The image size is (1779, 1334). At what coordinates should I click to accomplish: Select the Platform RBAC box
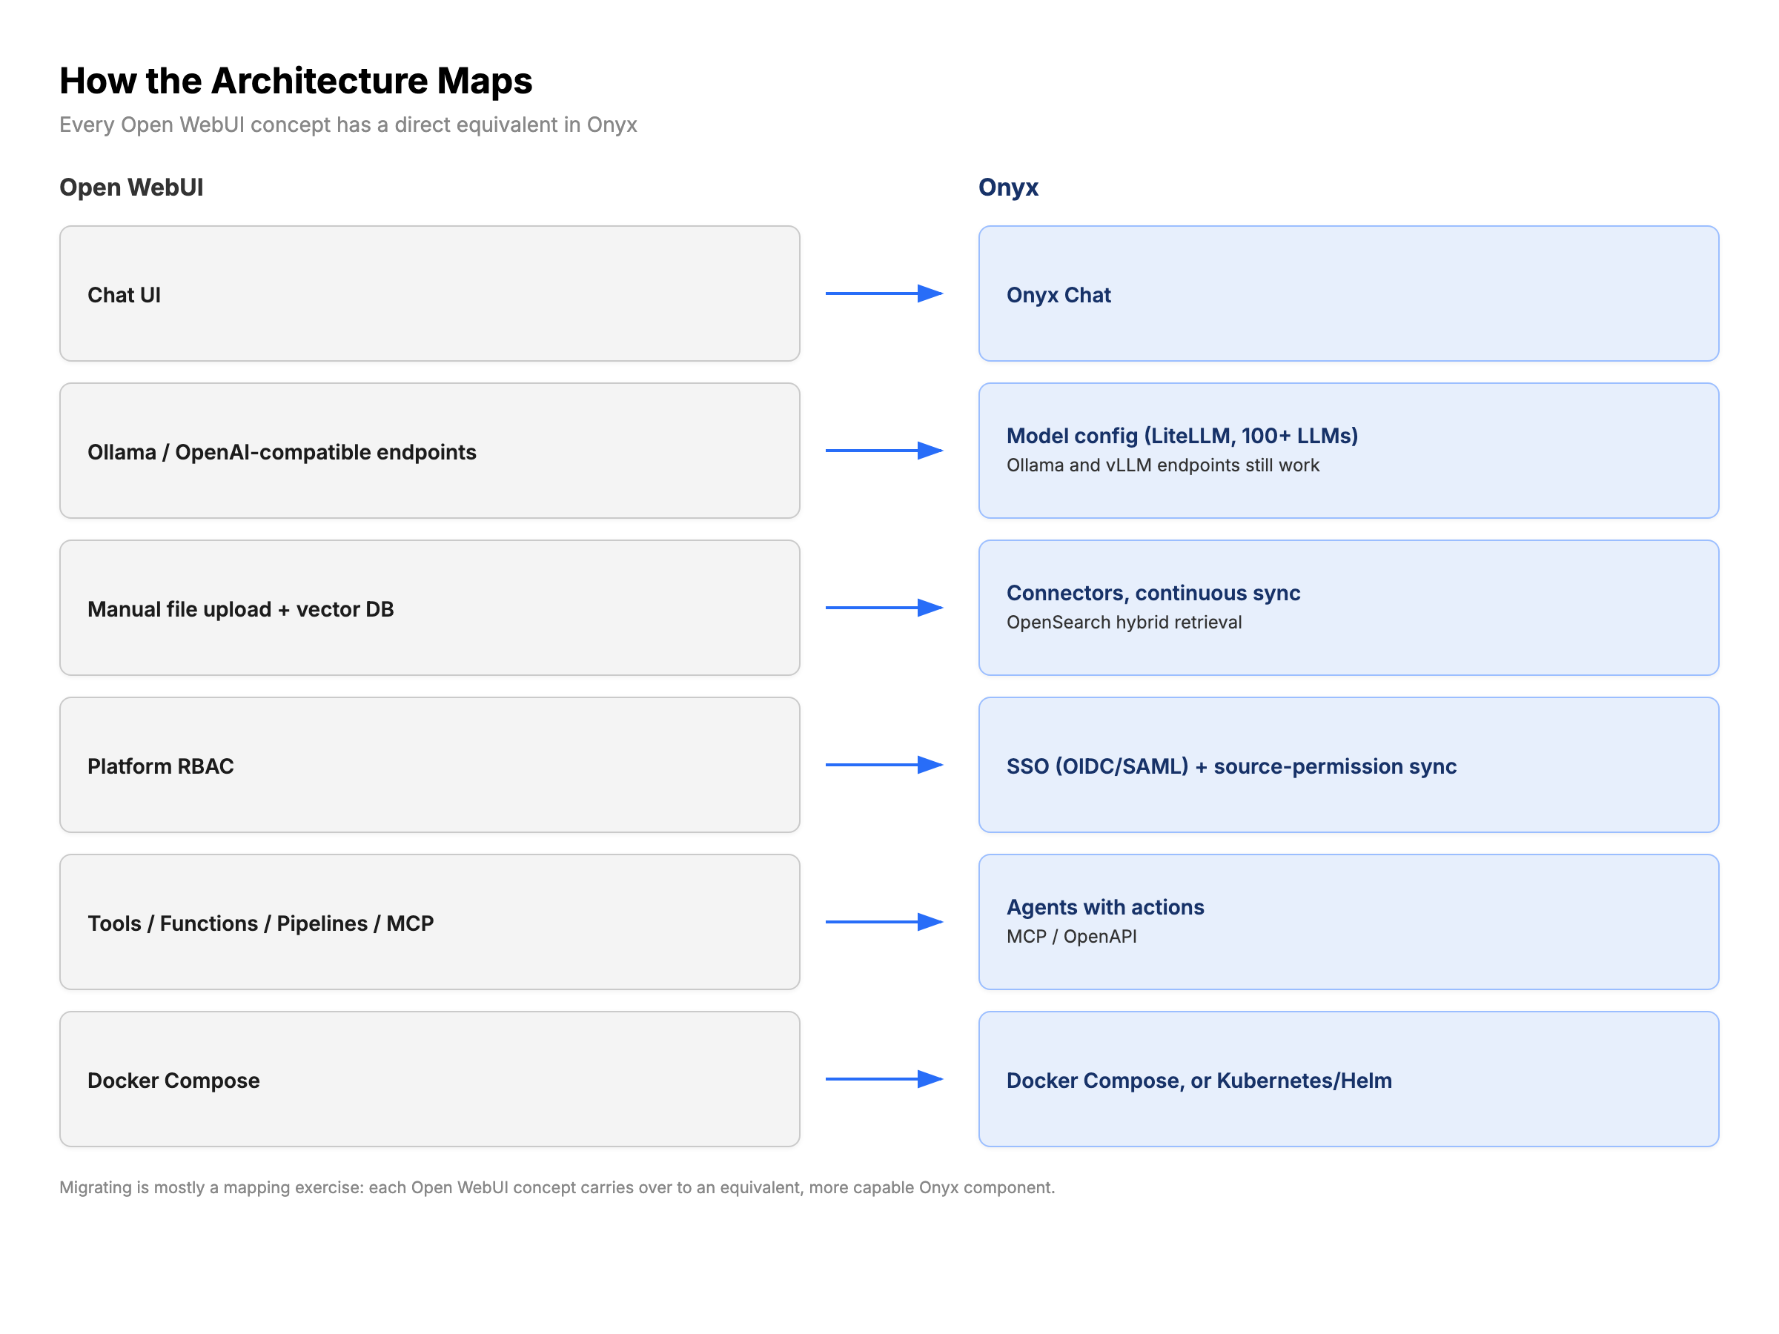coord(429,765)
